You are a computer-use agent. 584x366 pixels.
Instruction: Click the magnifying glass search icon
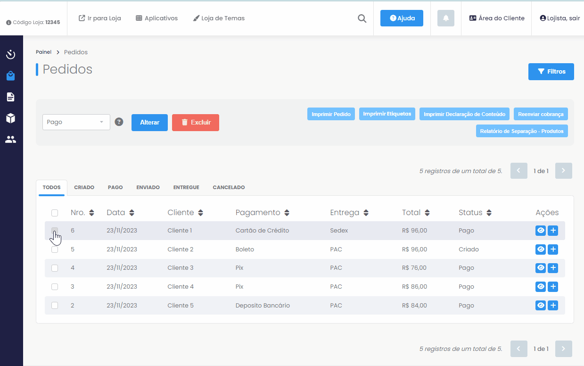coord(362,18)
